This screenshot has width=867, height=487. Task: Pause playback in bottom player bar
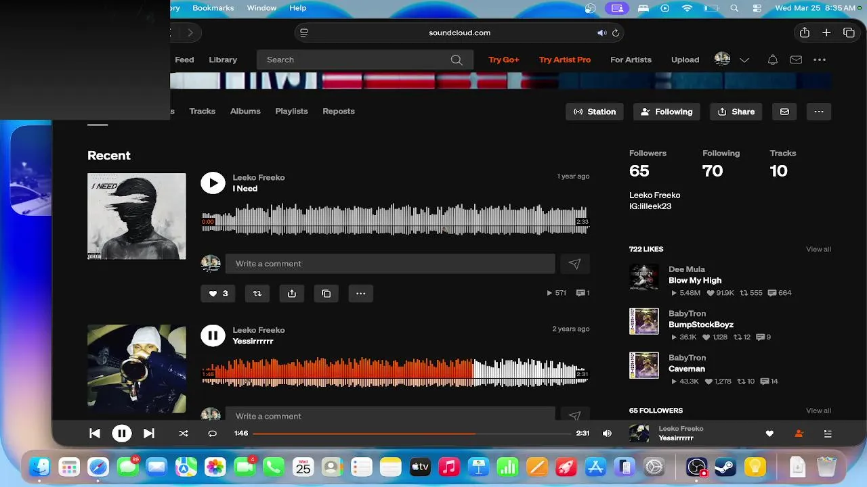point(122,434)
